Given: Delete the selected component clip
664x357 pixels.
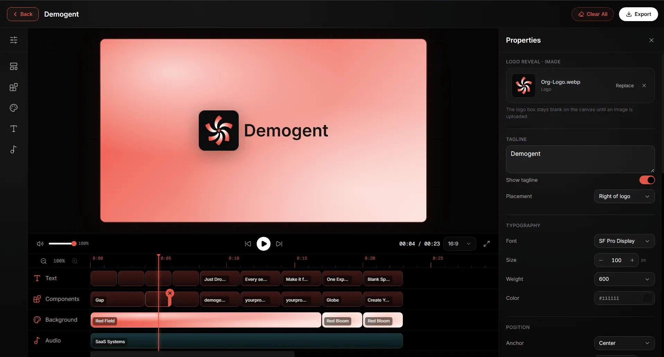Looking at the screenshot, I should pyautogui.click(x=170, y=293).
